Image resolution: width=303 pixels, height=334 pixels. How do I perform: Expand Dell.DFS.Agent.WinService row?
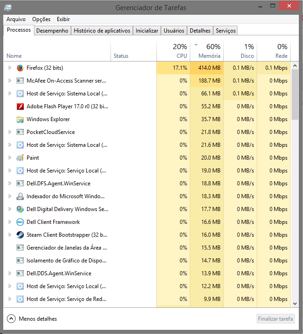(10, 184)
